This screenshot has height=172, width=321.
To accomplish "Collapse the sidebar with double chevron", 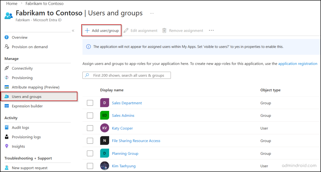I will [x=73, y=31].
